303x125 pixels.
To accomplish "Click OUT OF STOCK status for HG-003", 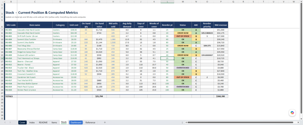I will coord(183,36).
